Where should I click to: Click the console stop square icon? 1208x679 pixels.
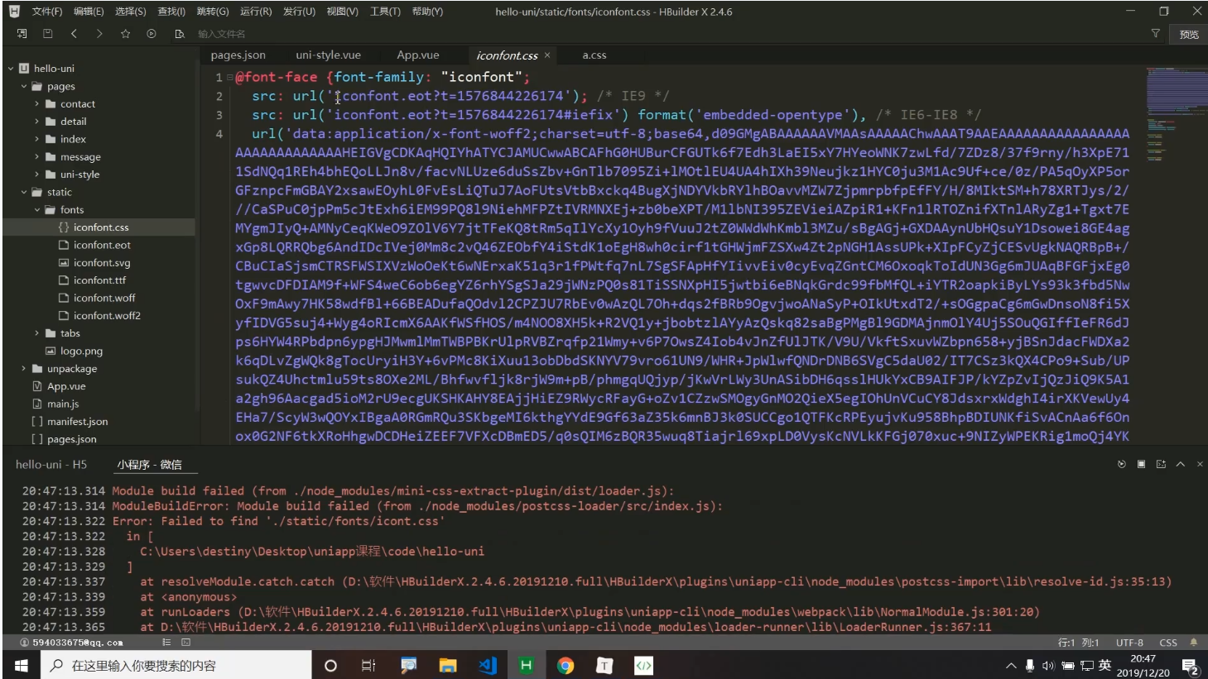click(1141, 465)
